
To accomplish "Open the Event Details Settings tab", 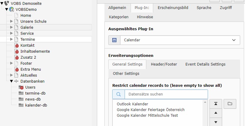I will (205, 64).
